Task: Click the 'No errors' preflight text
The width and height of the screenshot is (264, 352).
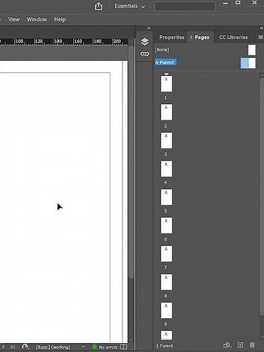Action: 108,347
